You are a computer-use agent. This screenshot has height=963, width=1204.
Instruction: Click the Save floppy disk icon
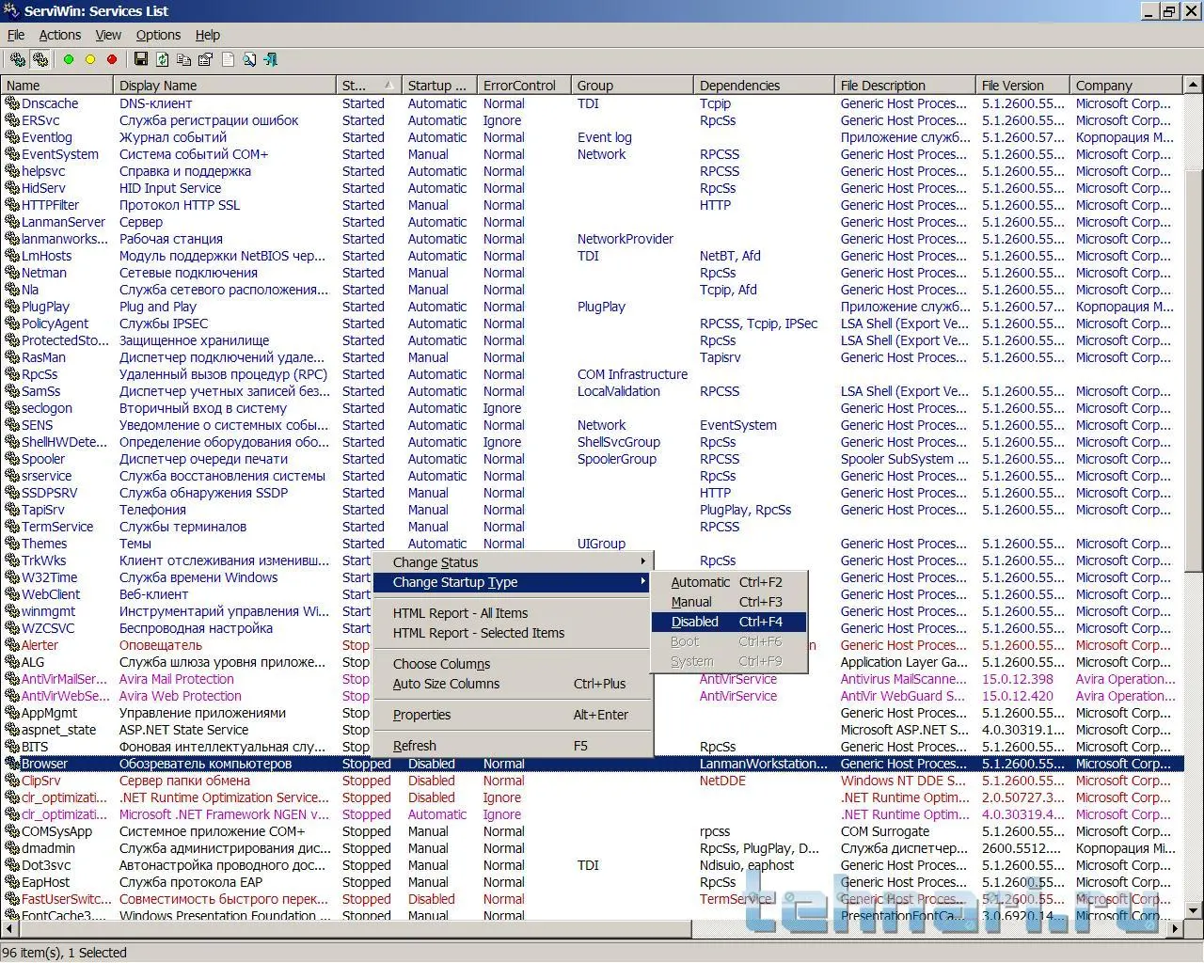141,60
